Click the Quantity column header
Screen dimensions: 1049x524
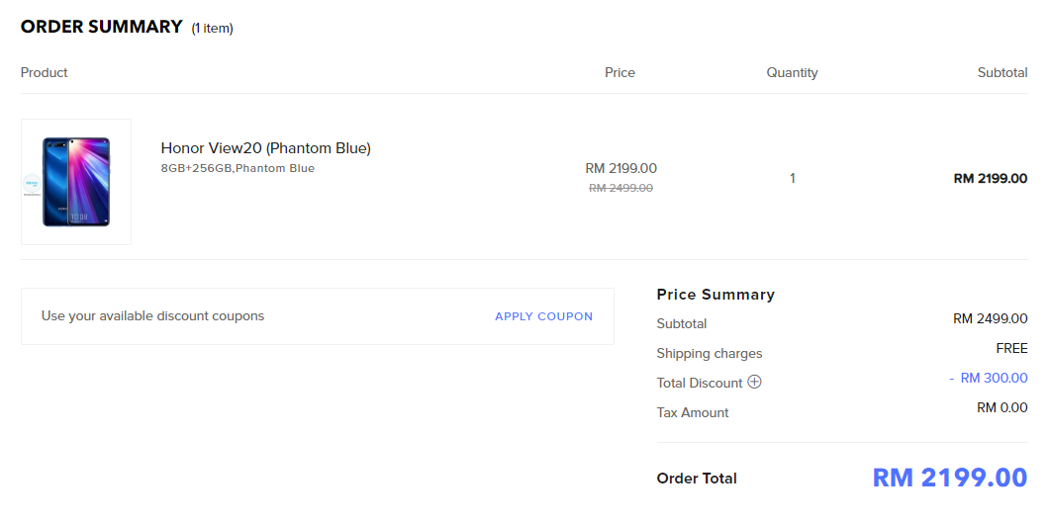point(792,72)
